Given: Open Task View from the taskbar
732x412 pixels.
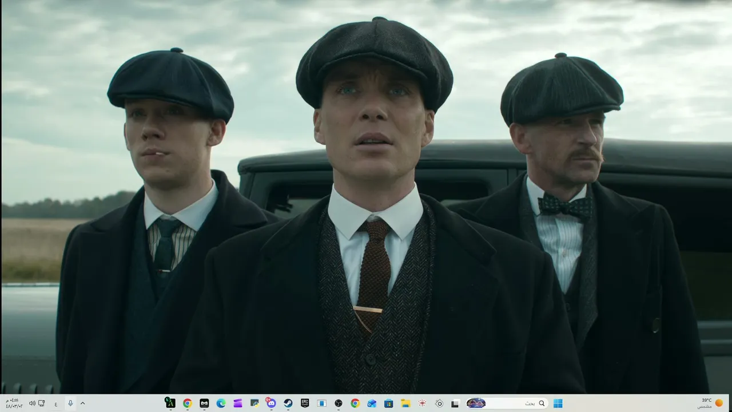Looking at the screenshot, I should (x=455, y=403).
